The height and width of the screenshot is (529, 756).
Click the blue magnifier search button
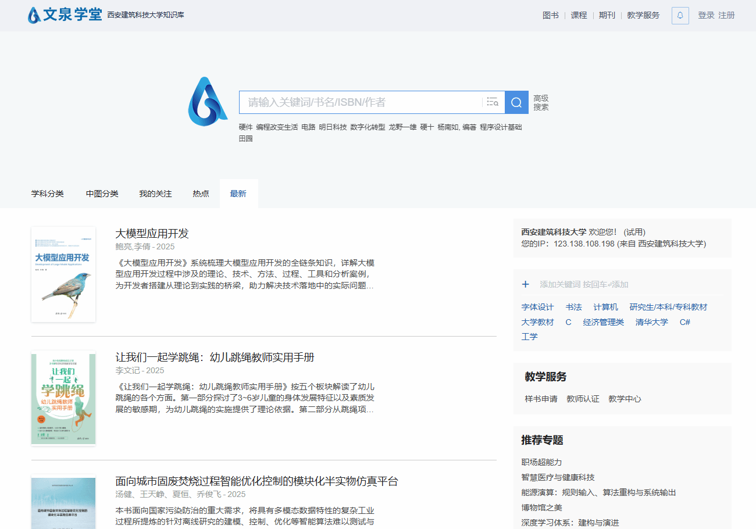pos(516,102)
